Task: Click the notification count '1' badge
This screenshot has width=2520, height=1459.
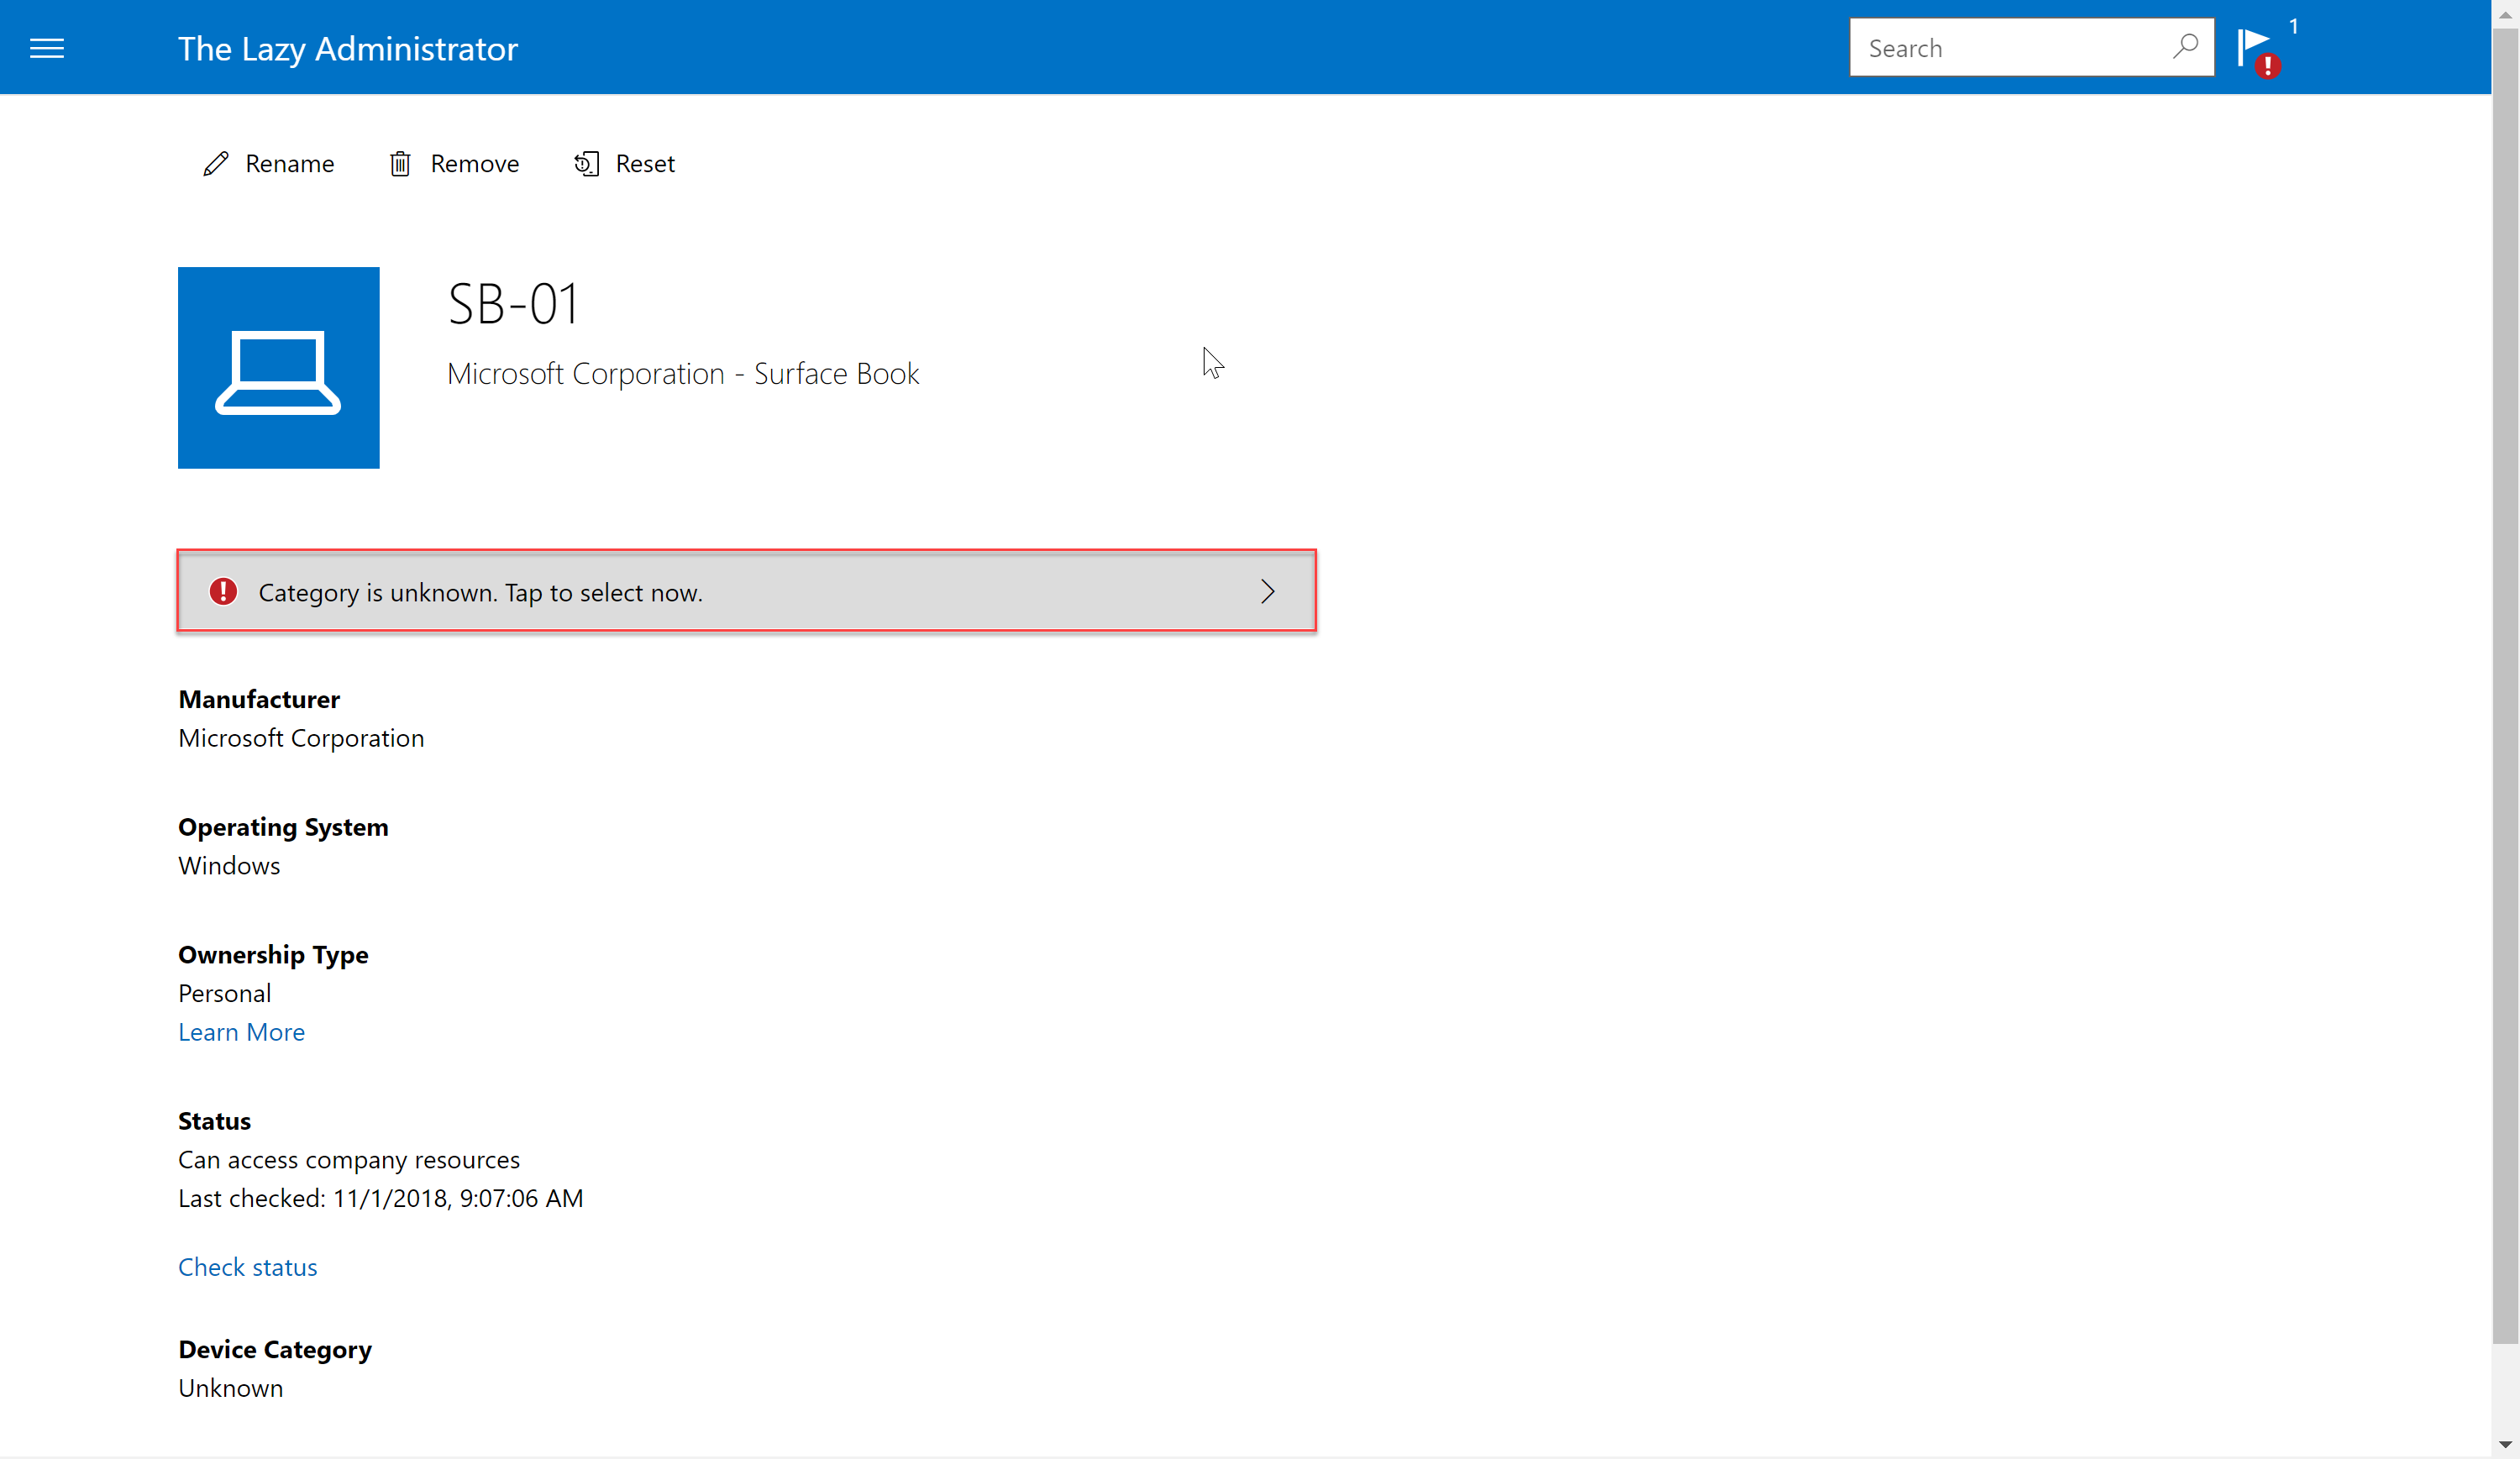Action: point(2293,26)
